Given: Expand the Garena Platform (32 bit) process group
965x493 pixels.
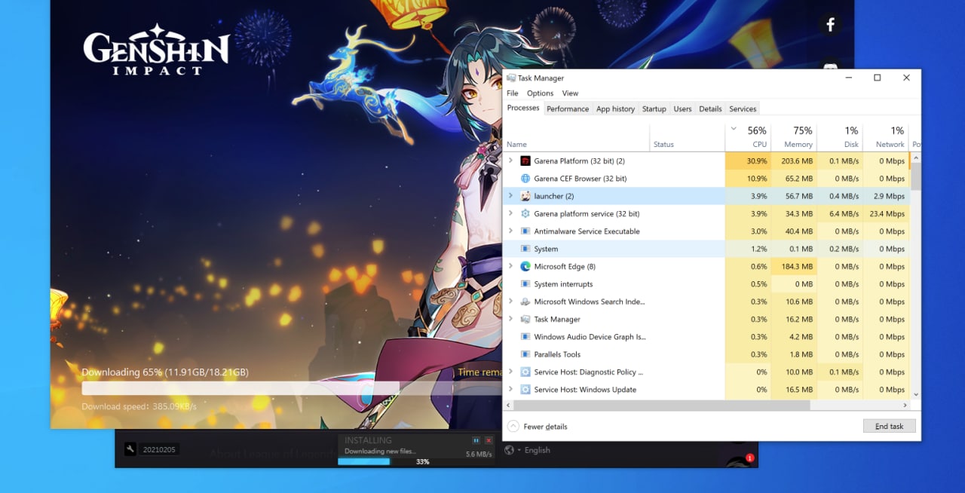Looking at the screenshot, I should 510,161.
